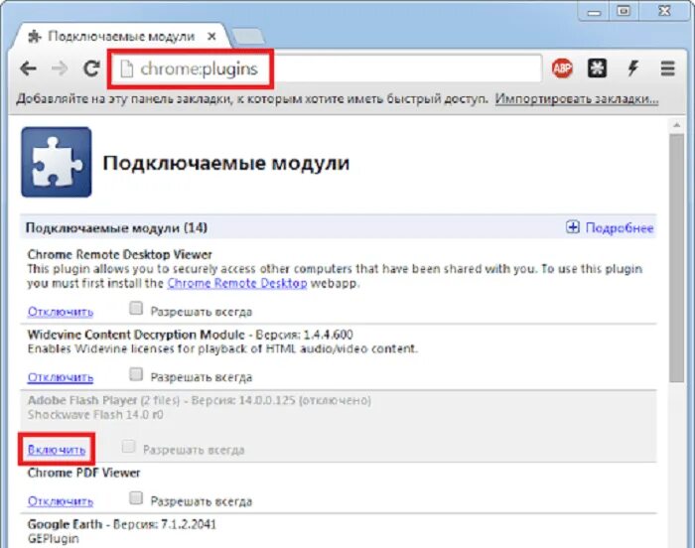The height and width of the screenshot is (548, 695).
Task: Reload the page with the refresh icon
Action: point(91,68)
